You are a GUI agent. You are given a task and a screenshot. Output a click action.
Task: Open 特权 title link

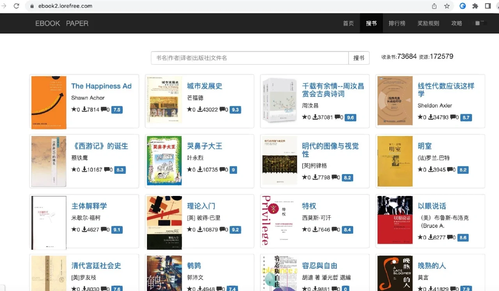click(x=309, y=206)
